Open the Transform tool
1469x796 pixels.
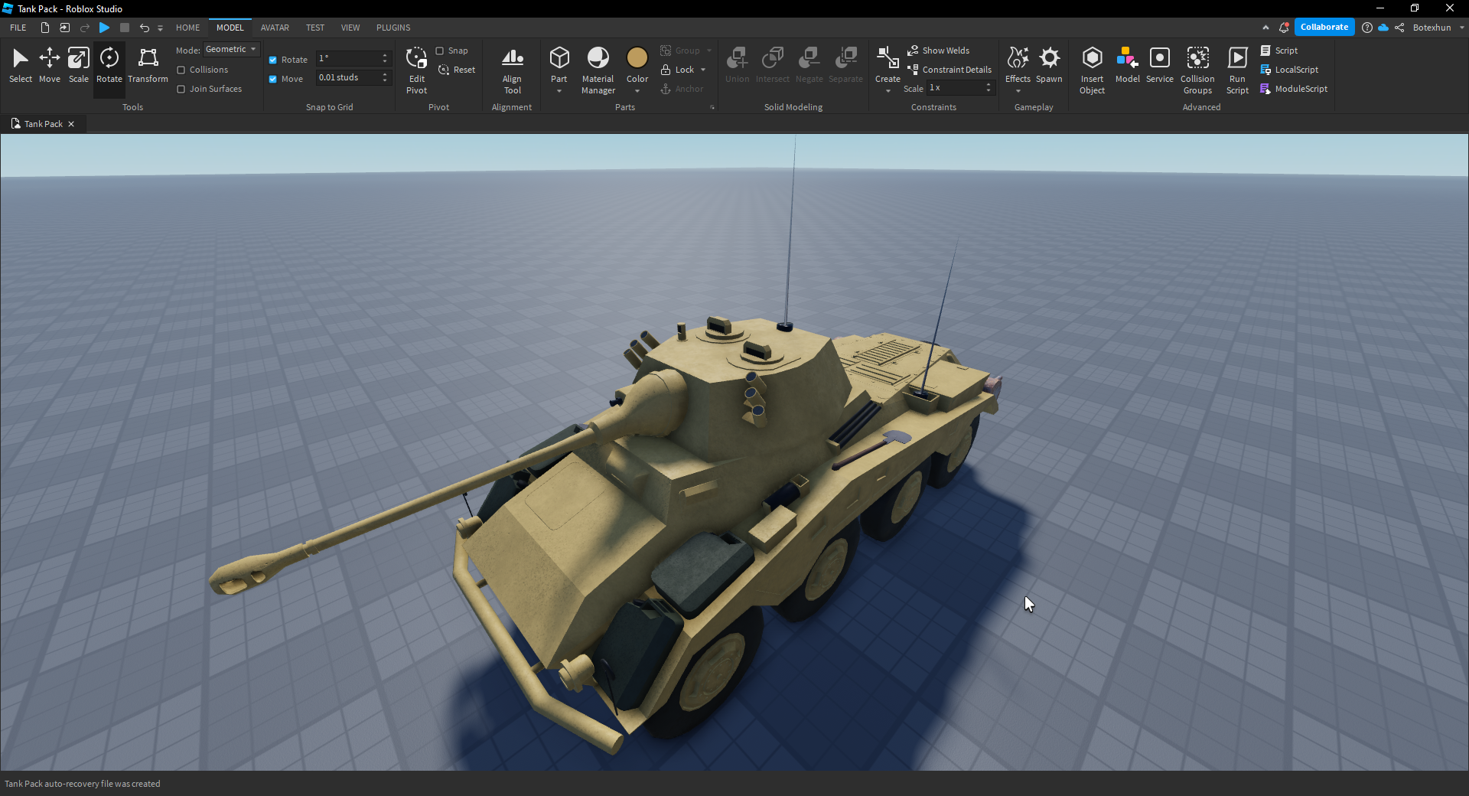coord(146,67)
